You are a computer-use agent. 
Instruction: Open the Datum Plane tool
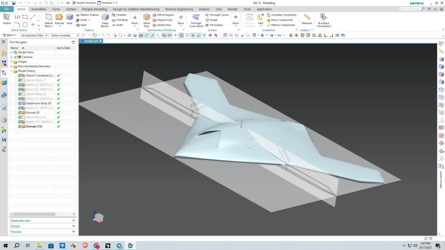(49, 20)
